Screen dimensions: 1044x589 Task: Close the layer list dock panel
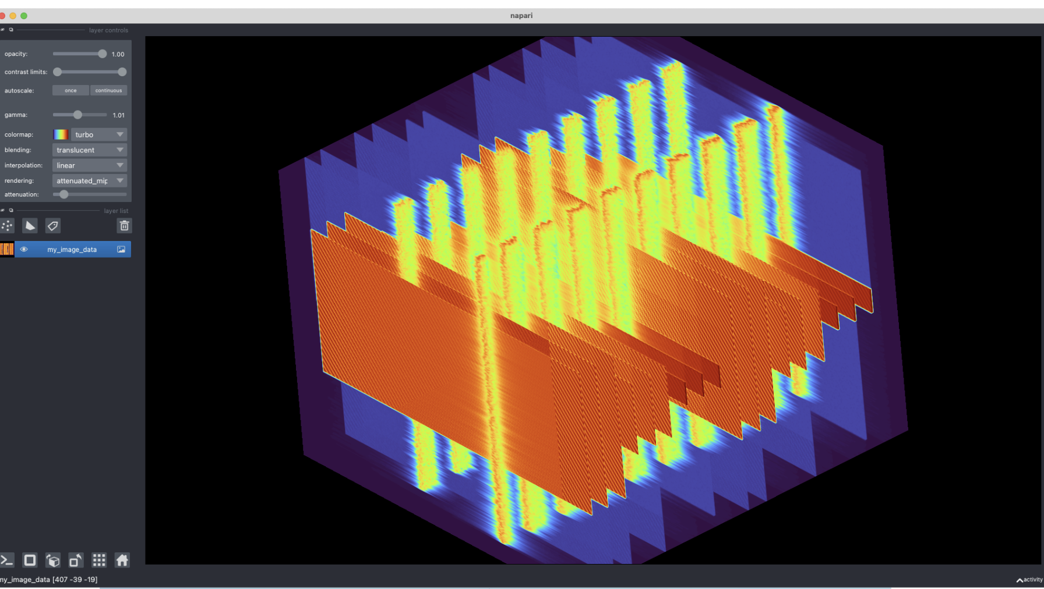(x=2, y=210)
